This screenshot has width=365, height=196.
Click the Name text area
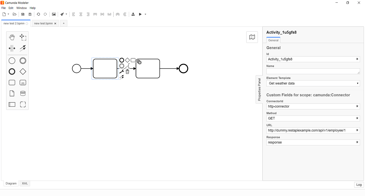coord(313,71)
